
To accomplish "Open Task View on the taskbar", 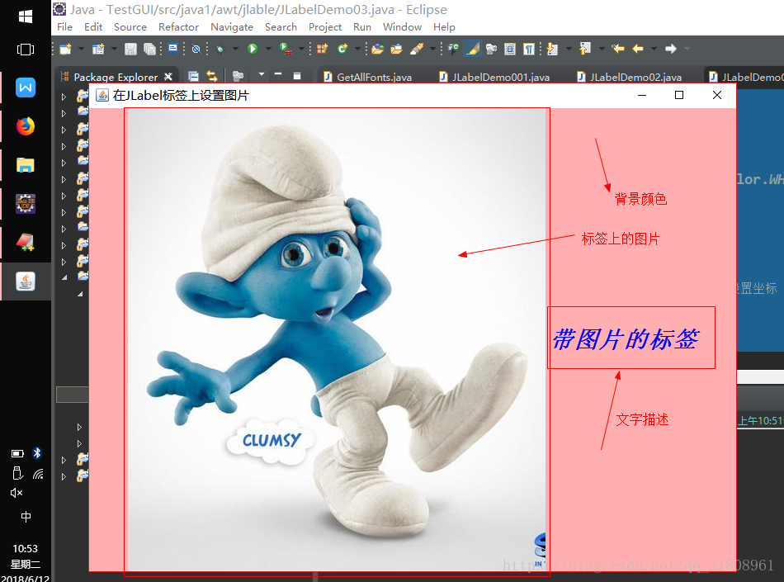I will 26,49.
